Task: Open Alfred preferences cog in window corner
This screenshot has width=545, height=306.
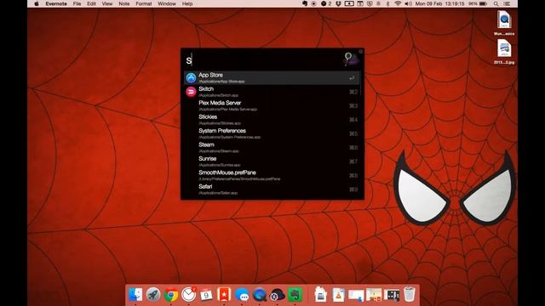Action: pyautogui.click(x=361, y=51)
